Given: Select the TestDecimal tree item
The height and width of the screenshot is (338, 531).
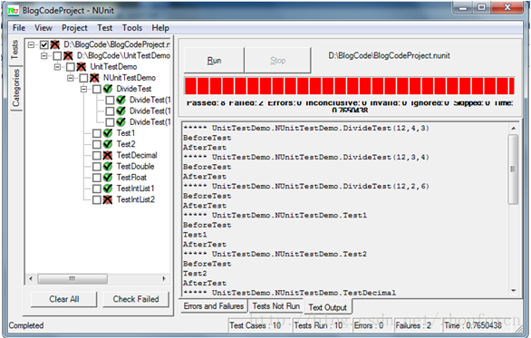Looking at the screenshot, I should point(137,156).
